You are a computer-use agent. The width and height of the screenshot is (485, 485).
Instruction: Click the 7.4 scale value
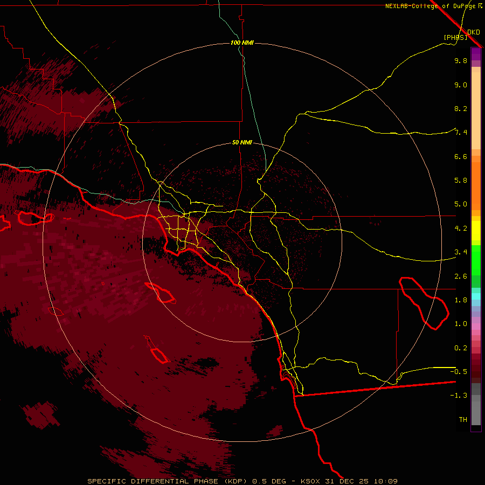tap(461, 133)
